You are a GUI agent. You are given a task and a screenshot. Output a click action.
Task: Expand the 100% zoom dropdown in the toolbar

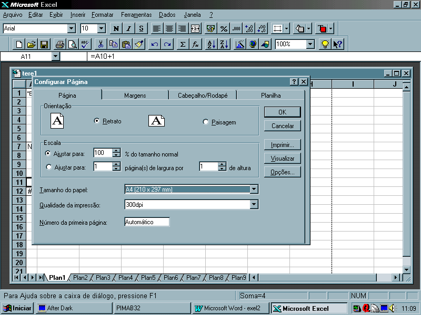(x=310, y=44)
